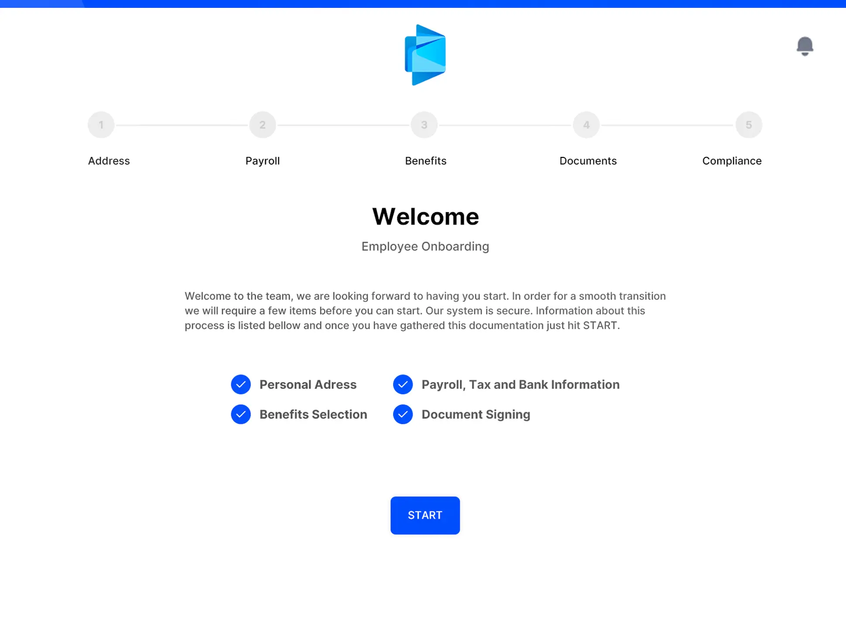Click the Personal Adress checkmark icon

click(241, 384)
